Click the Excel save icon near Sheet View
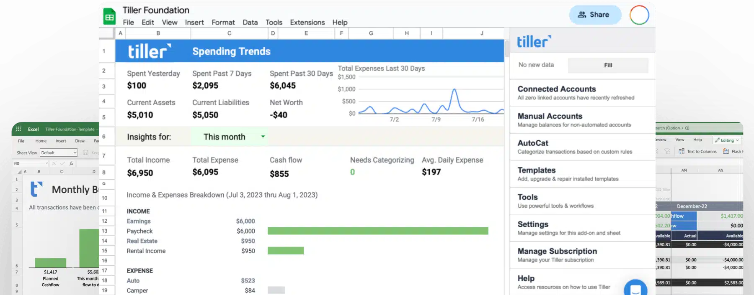 click(x=85, y=153)
